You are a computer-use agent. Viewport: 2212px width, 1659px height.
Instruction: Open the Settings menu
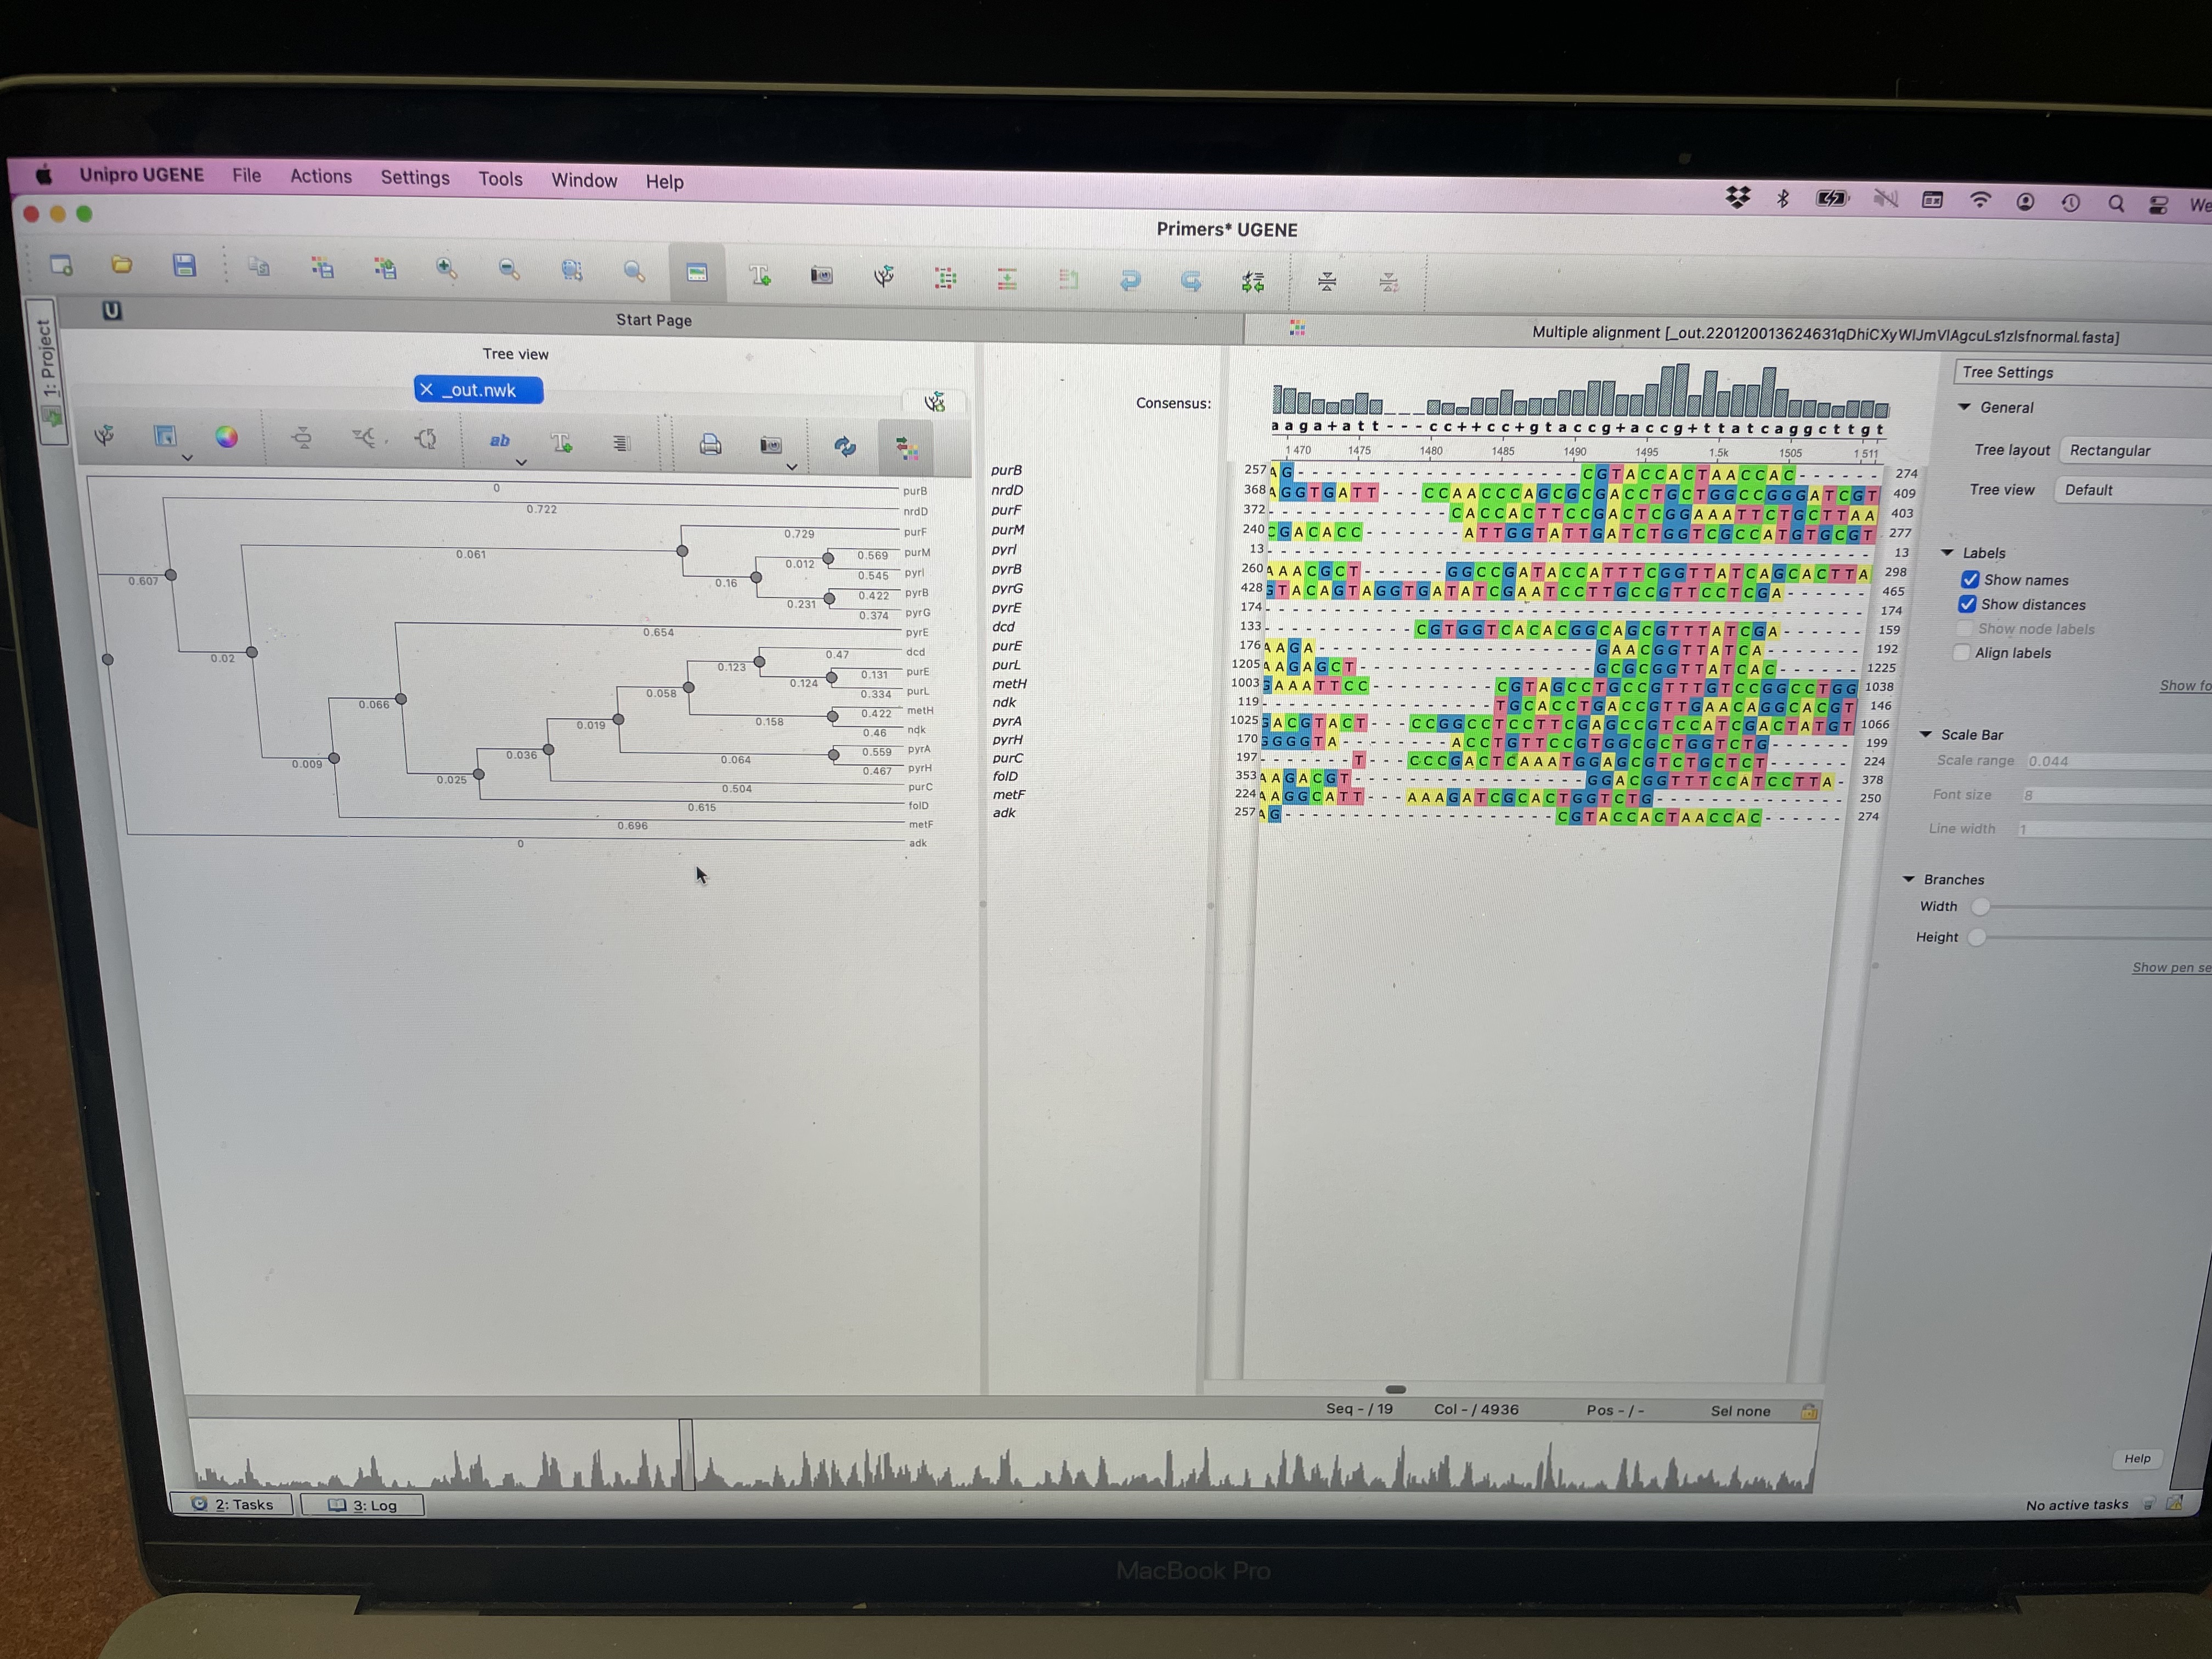[x=415, y=177]
